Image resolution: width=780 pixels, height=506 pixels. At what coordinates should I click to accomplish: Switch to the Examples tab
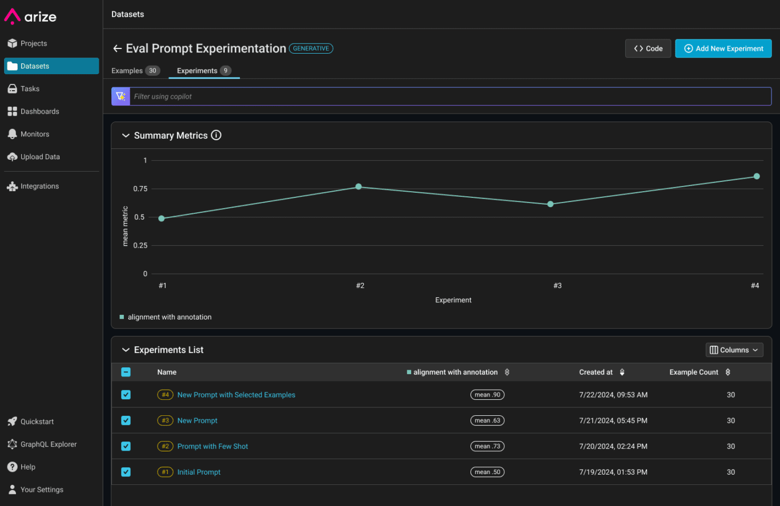point(127,71)
